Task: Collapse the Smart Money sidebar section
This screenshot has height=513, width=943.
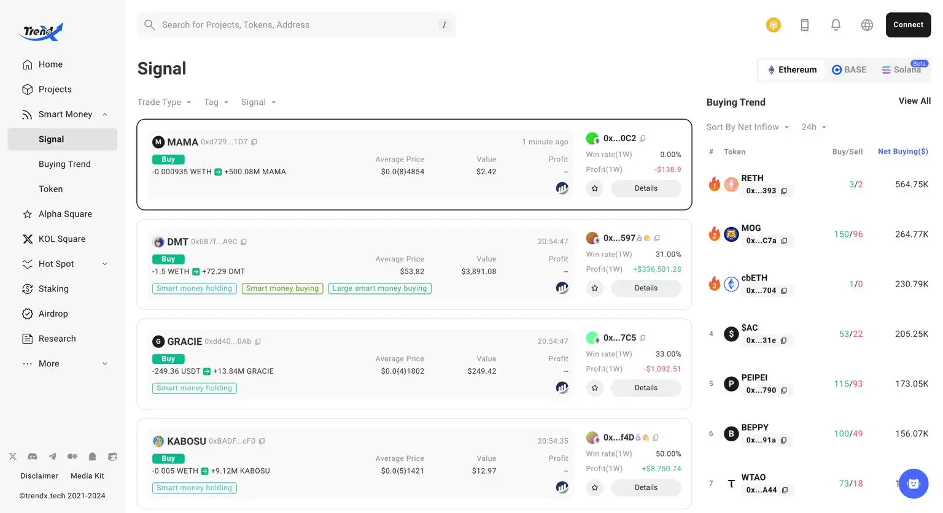Action: (105, 115)
